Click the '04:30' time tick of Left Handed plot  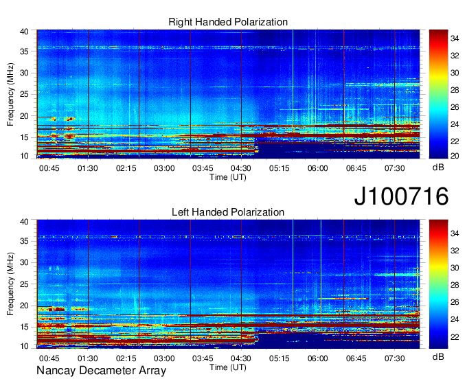pos(241,358)
